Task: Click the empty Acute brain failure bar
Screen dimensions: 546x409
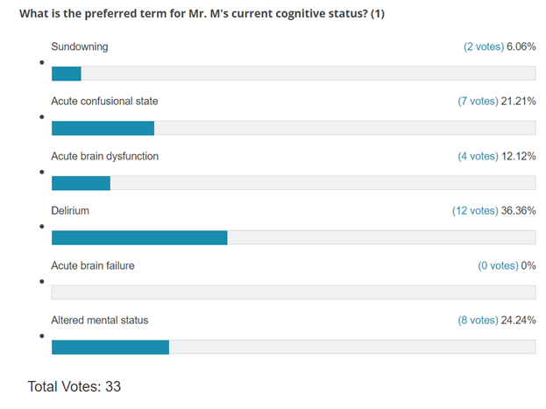Action: click(x=294, y=293)
